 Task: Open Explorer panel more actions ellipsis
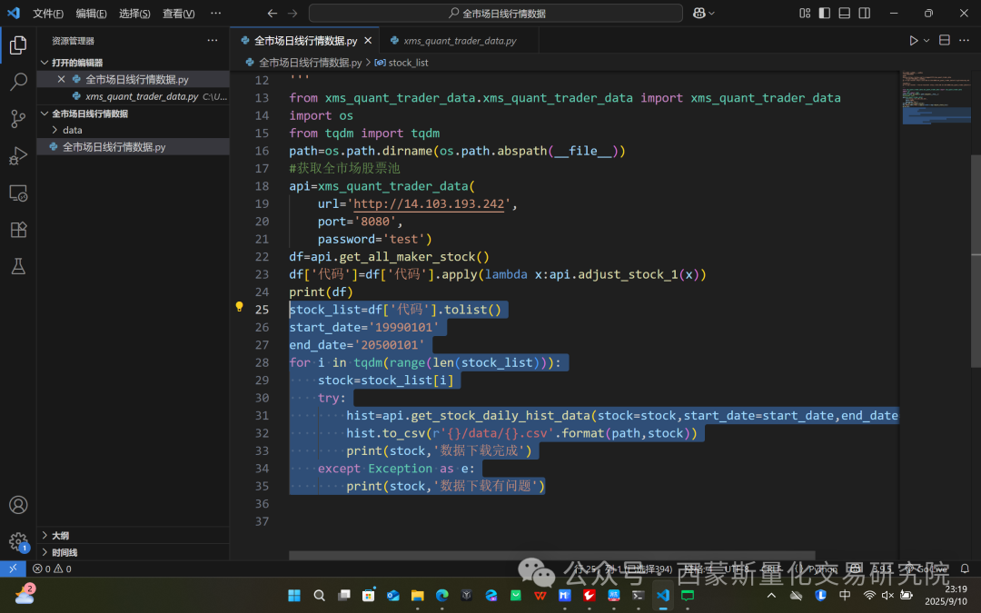[213, 40]
